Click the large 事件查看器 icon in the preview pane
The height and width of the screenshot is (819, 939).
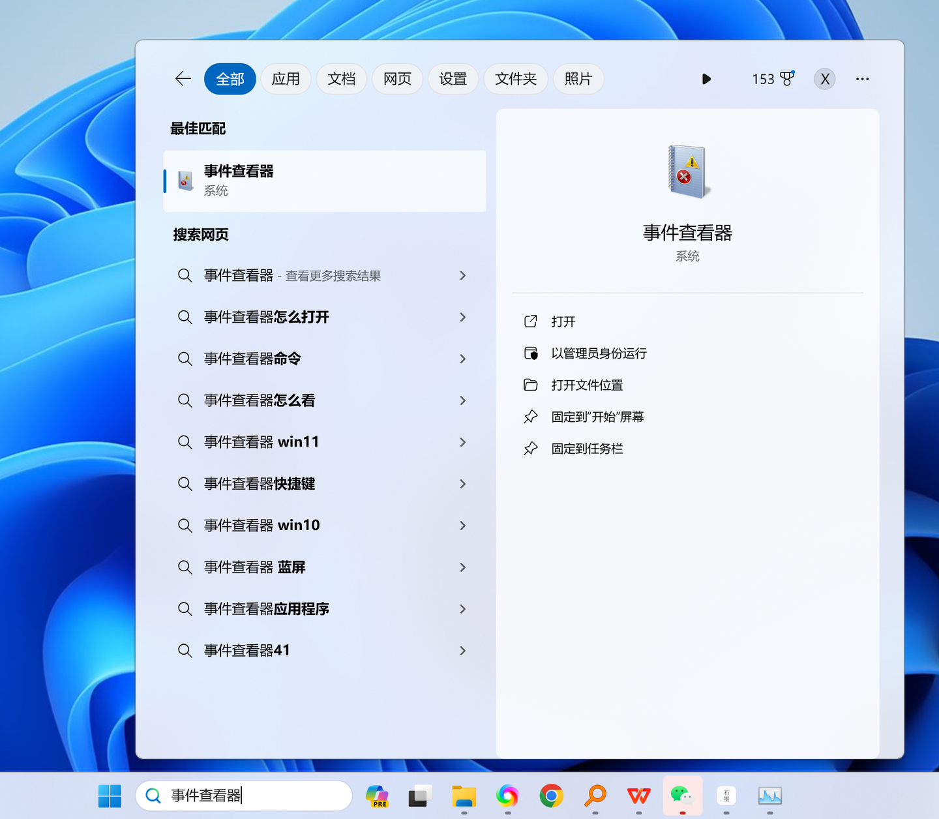(688, 171)
